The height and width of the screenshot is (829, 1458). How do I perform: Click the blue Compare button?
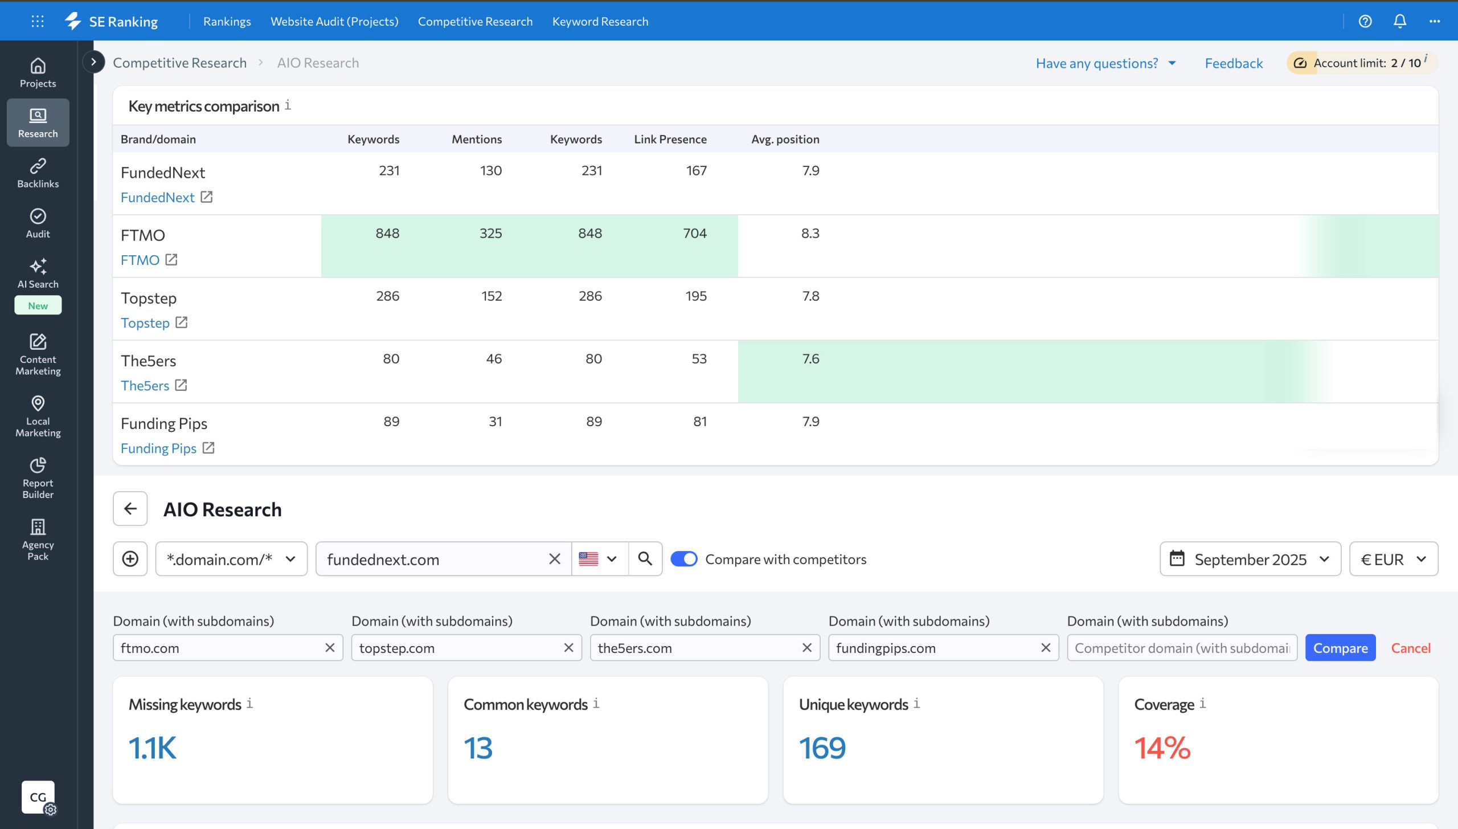tap(1340, 647)
